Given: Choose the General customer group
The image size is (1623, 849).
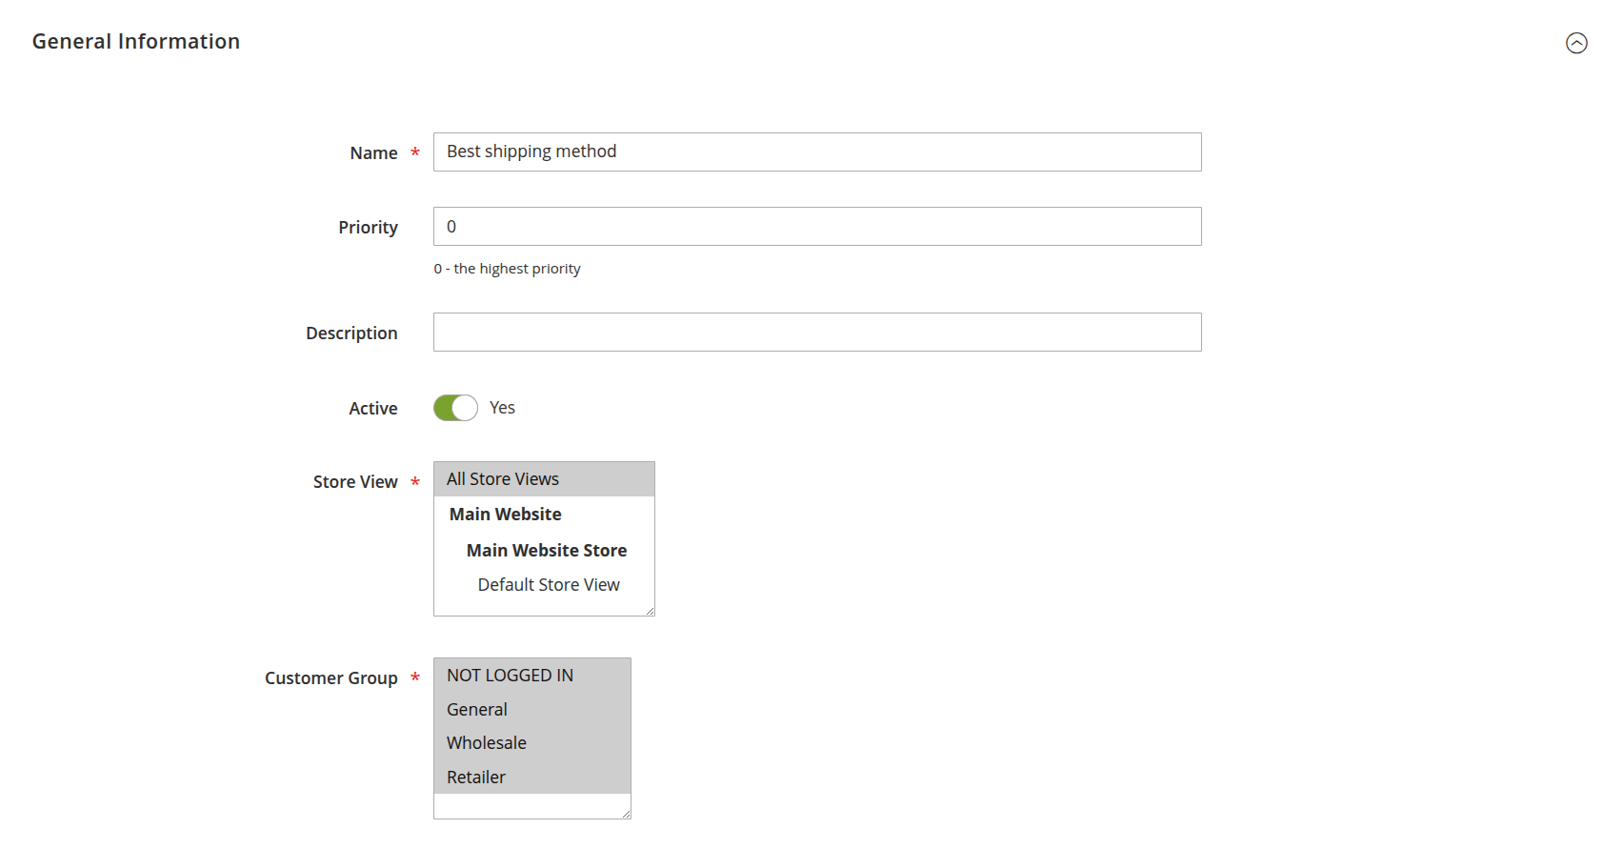Looking at the screenshot, I should pos(476,709).
